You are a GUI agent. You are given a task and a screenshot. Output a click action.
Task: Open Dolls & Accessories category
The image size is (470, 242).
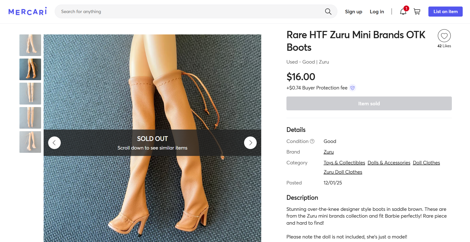(389, 163)
